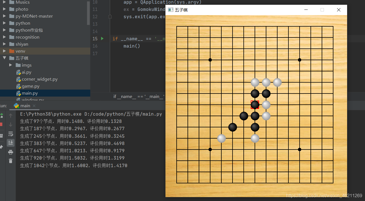This screenshot has height=201, width=365.
Task: Pin the Run tab with the pin icon
Action: (x=1, y=147)
